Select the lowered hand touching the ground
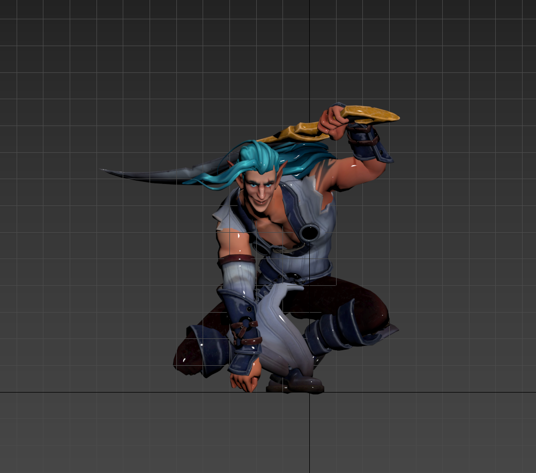Screen dimensions: 536x473 244,378
